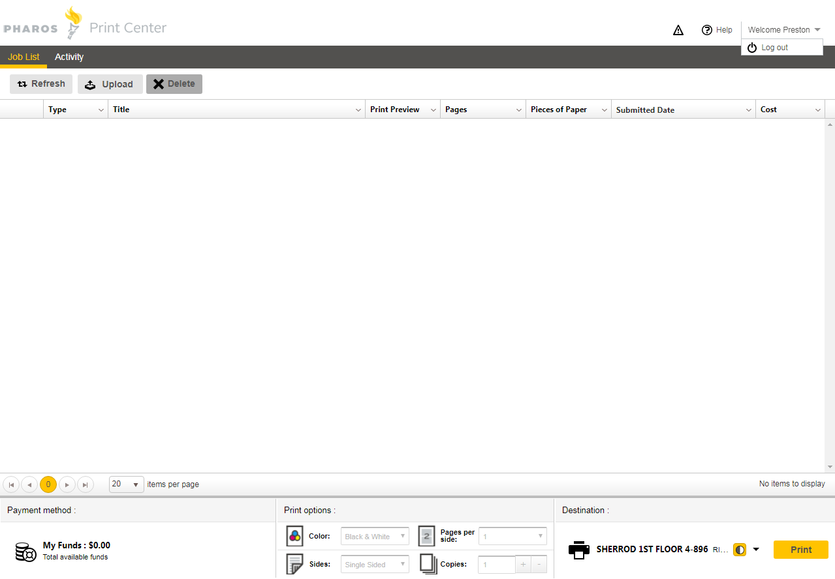Go to the first page of results
Viewport: 835px width, 579px height.
tap(11, 484)
